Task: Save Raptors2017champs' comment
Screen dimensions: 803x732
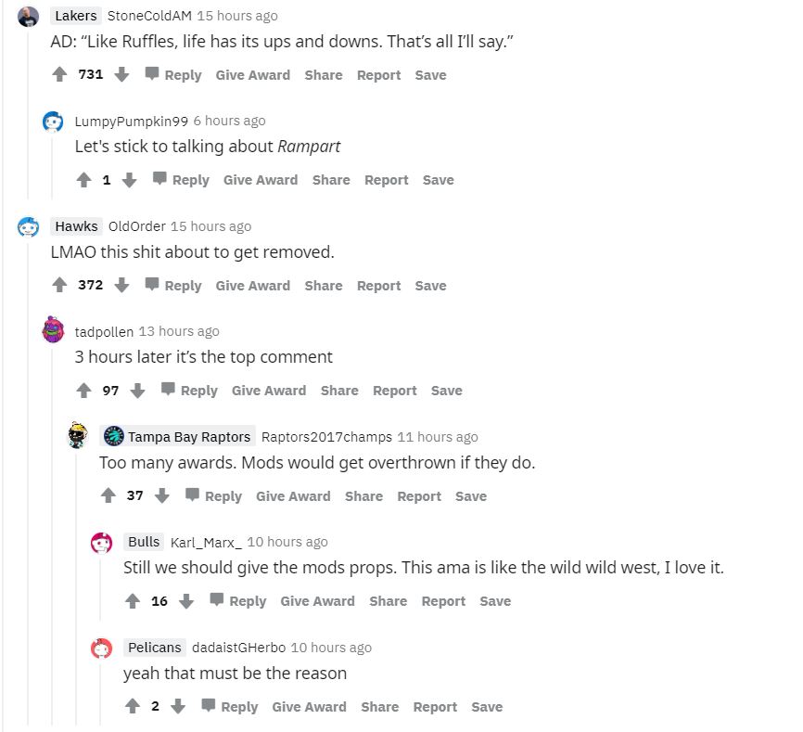Action: pos(470,496)
